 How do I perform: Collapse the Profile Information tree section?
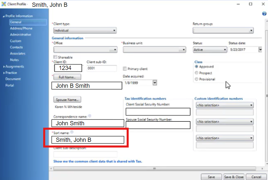(x=4, y=16)
